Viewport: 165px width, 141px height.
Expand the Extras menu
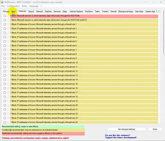[x=24, y=6]
